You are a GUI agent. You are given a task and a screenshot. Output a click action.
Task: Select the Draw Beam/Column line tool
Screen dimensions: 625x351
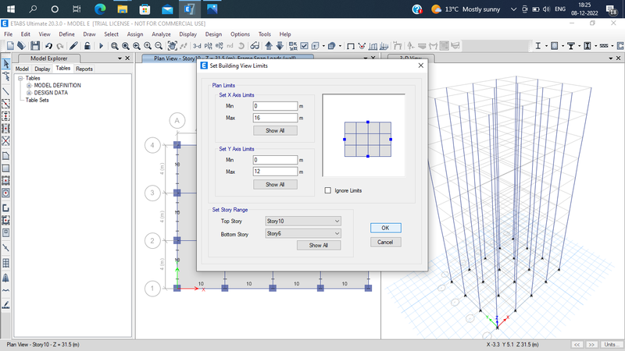[x=6, y=91]
